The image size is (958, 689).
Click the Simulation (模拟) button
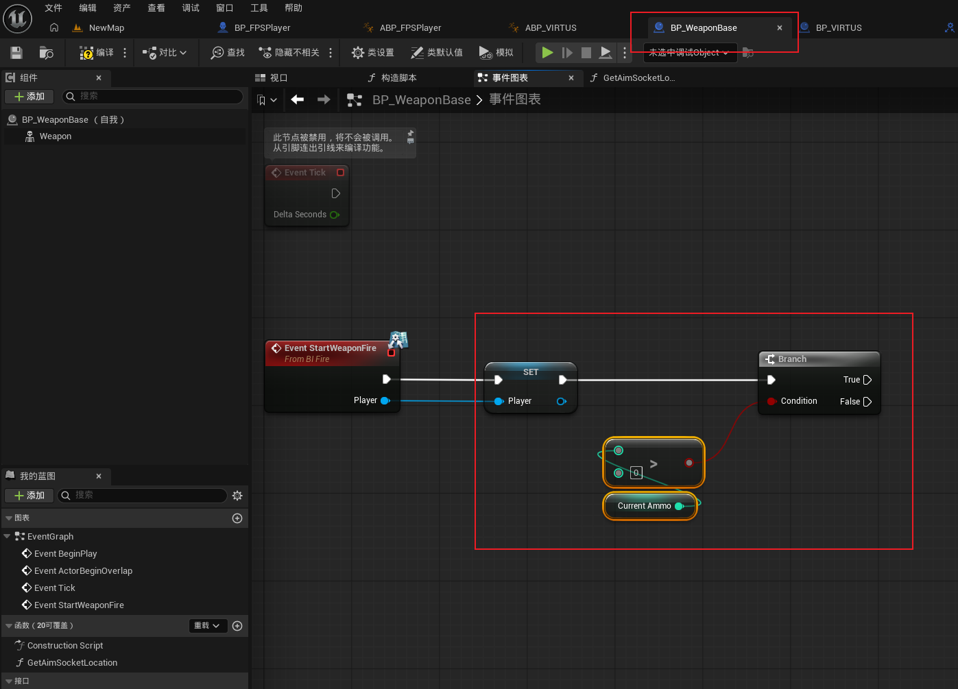coord(496,53)
